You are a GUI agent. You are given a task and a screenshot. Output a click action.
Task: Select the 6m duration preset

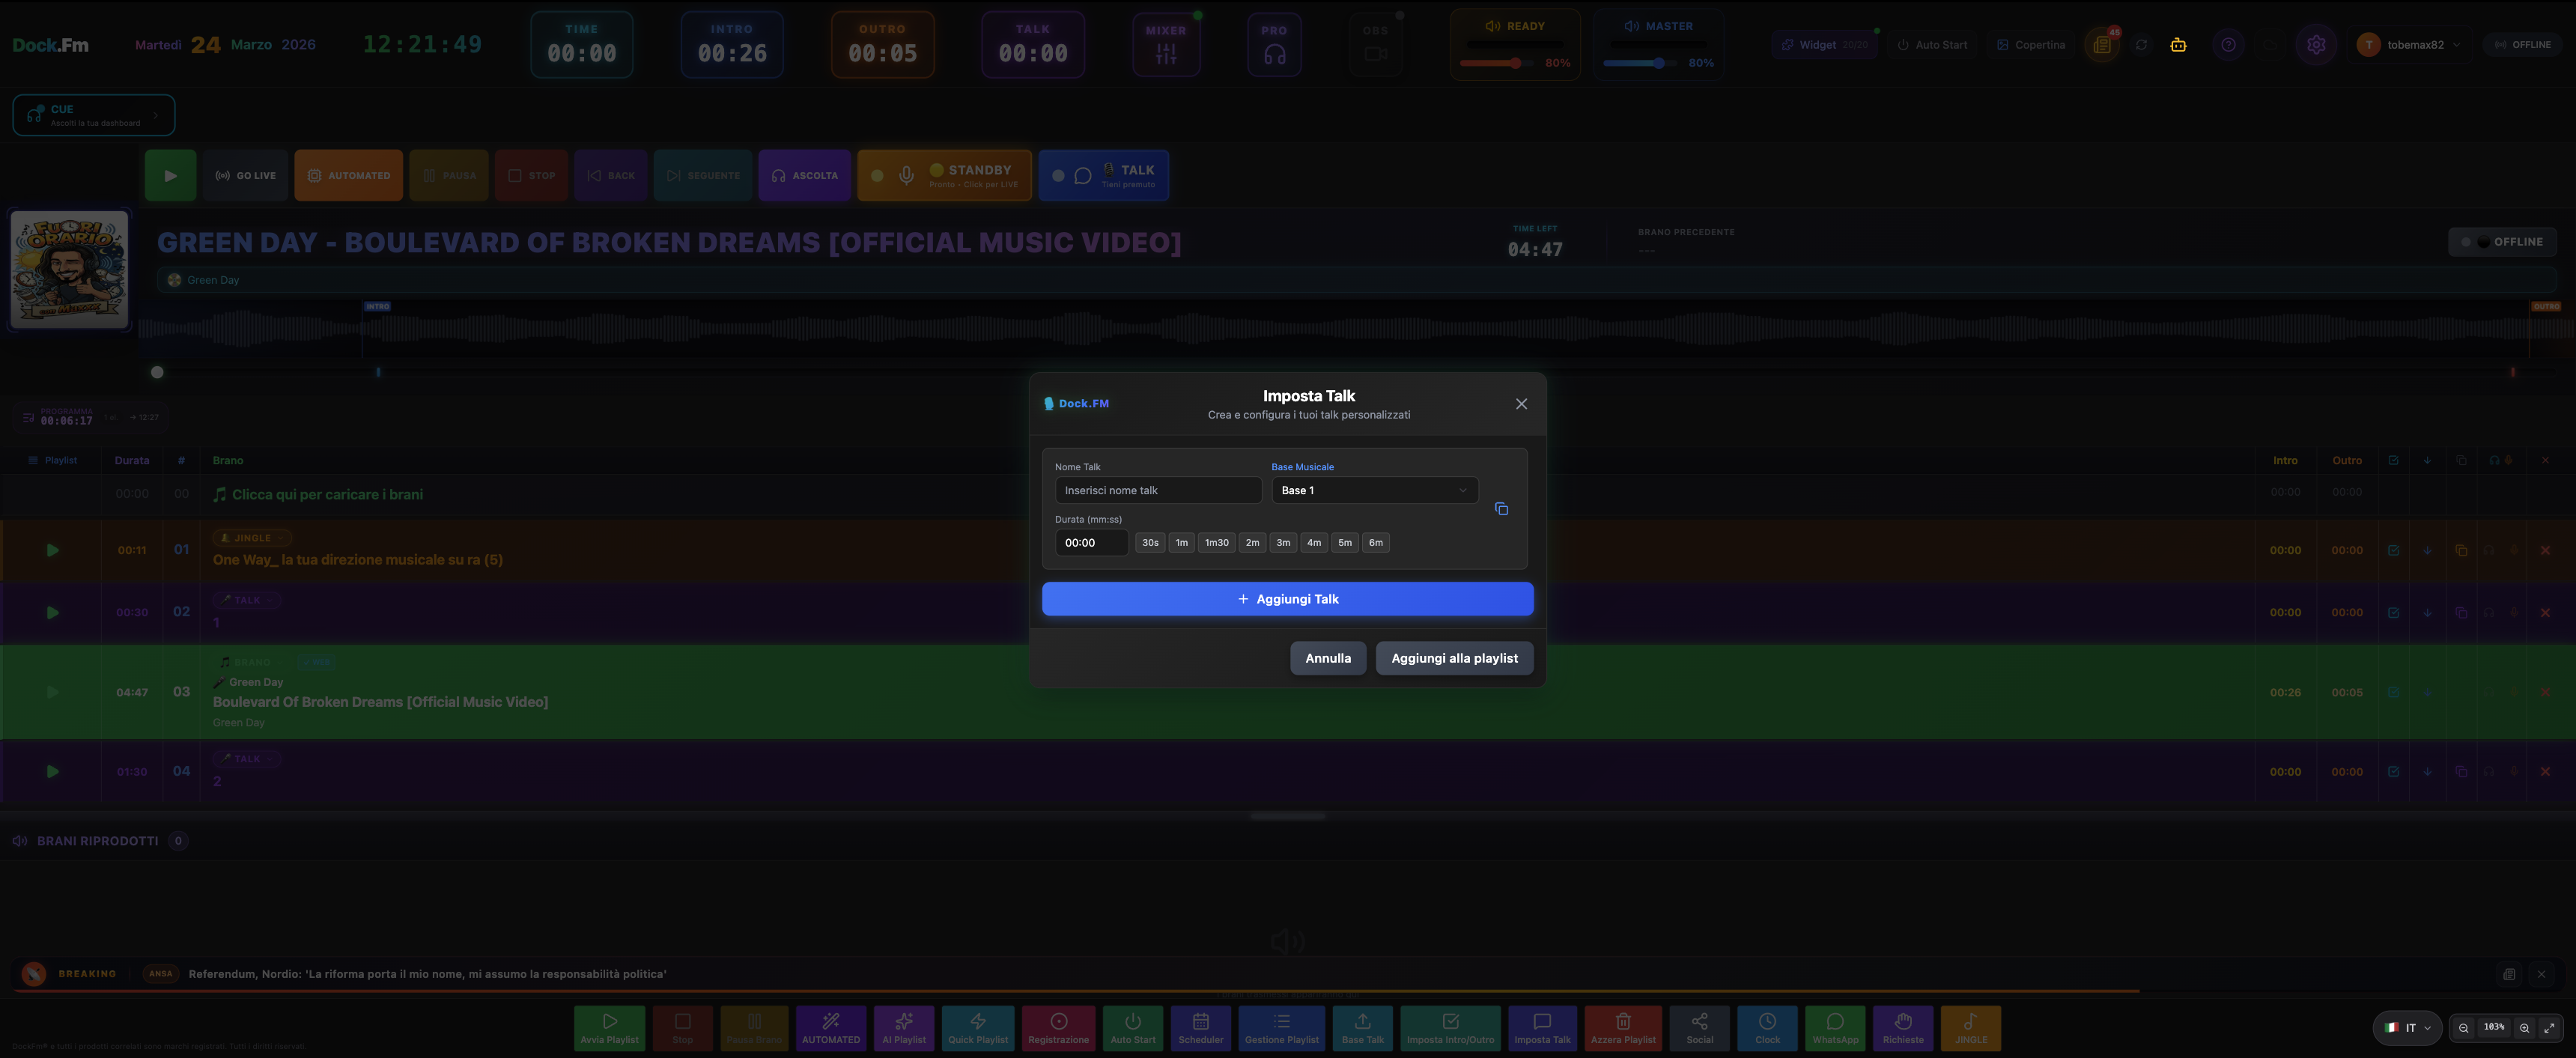coord(1376,543)
